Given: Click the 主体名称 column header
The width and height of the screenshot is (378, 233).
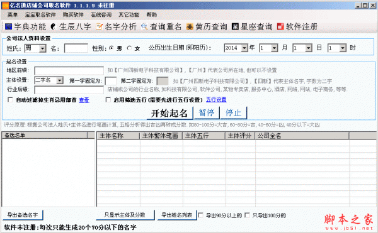Looking at the screenshot, I should point(118,136).
